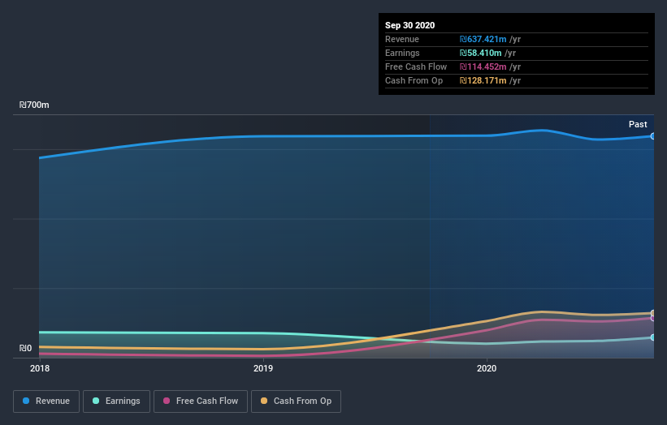Click the Cash From Op end data point
The image size is (667, 425).
point(652,313)
